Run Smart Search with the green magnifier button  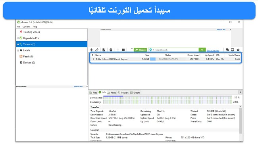(x=202, y=50)
